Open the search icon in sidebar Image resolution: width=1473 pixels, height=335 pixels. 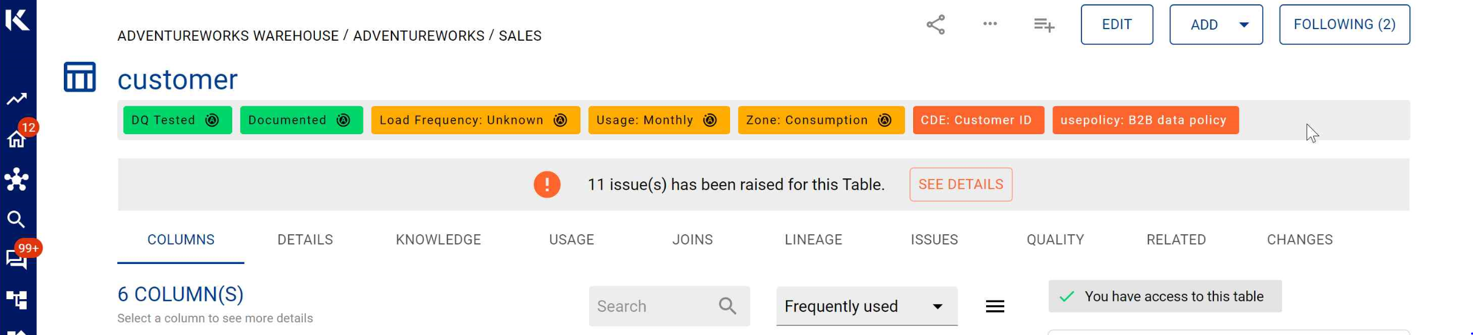[16, 220]
